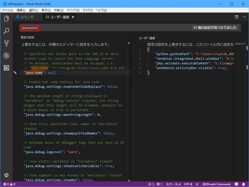
Task: Click terminal.integrated.shell.windows line
Action: point(195,59)
